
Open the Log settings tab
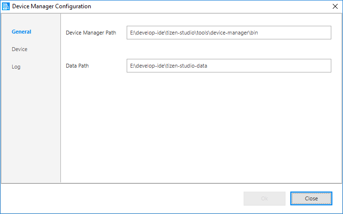(x=16, y=67)
